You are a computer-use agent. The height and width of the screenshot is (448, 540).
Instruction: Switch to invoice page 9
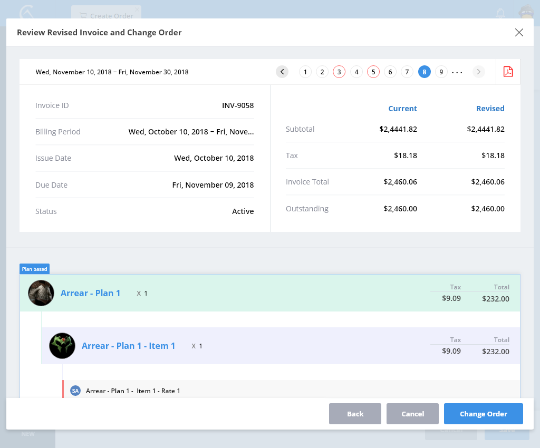coord(441,72)
